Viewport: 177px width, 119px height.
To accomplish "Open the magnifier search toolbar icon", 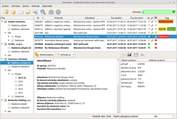I will (43, 12).
